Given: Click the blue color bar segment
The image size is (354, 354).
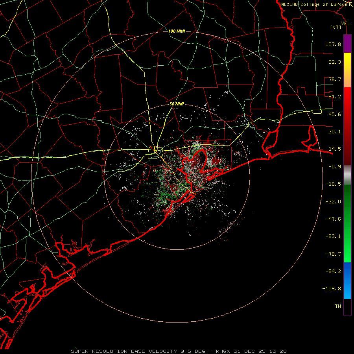Looking at the screenshot, I should pos(347,280).
